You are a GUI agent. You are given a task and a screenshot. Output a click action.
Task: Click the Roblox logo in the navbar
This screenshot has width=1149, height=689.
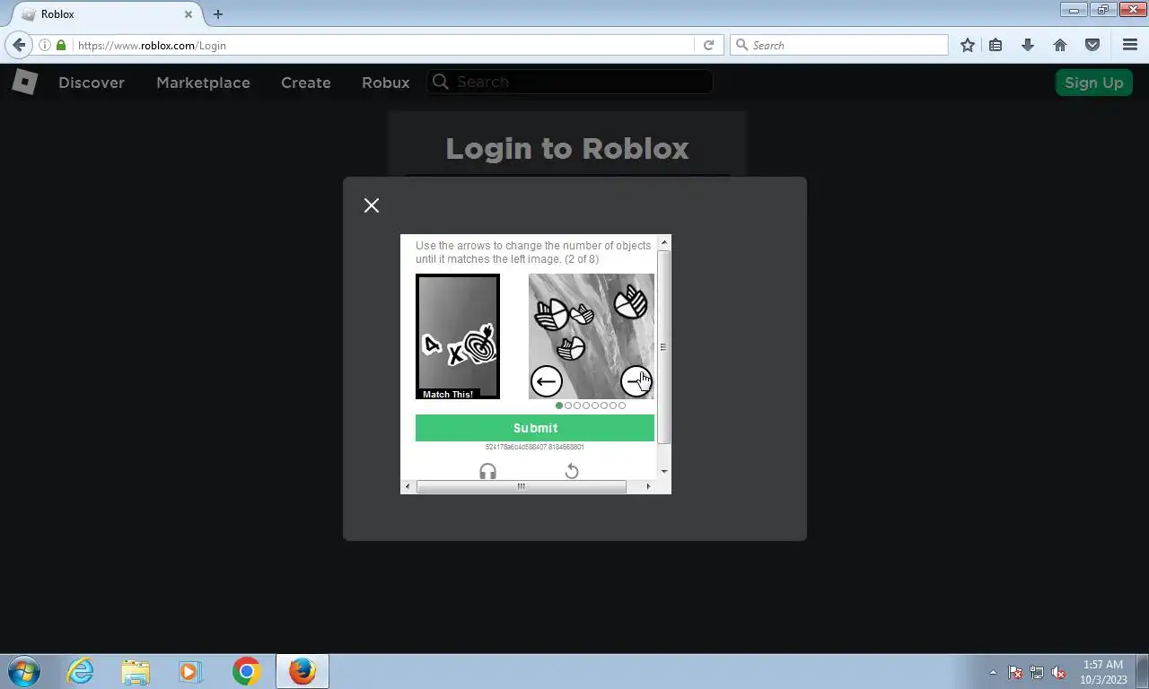click(x=24, y=83)
